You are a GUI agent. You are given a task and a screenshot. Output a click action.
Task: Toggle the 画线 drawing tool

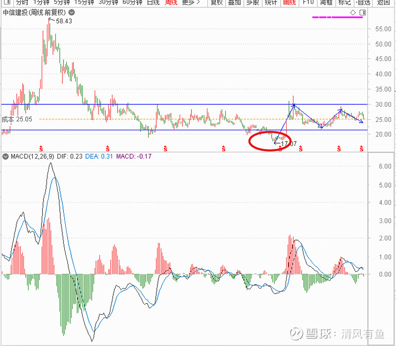point(290,2)
